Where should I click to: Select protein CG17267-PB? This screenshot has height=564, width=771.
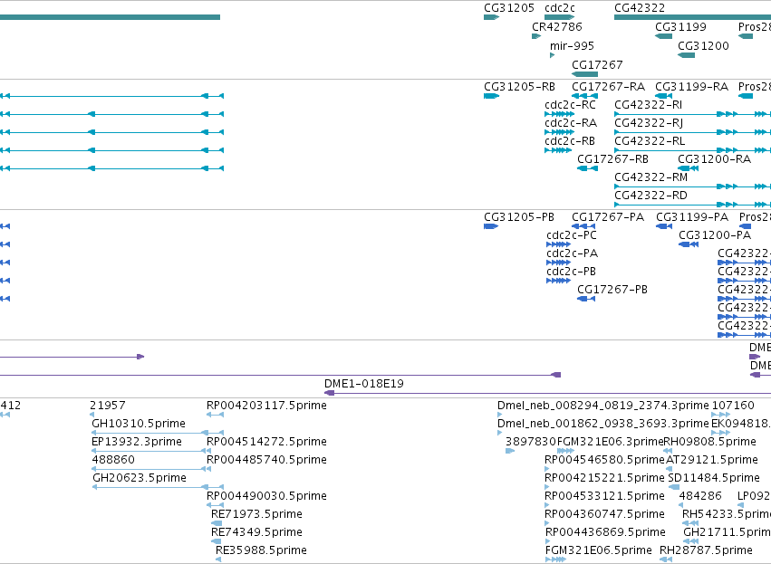(612, 290)
